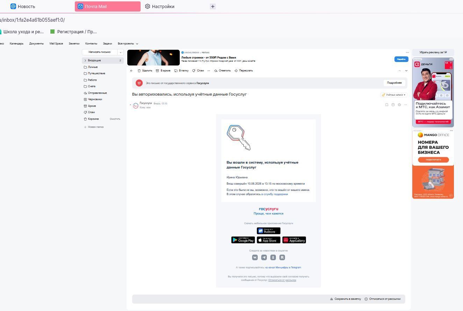Go to the next message with the down arrow
Screen dimensions: 463x311
406,71
